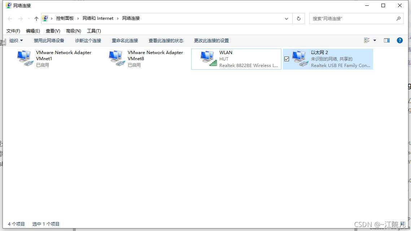Click the Help question mark icon
This screenshot has width=411, height=231.
(399, 40)
